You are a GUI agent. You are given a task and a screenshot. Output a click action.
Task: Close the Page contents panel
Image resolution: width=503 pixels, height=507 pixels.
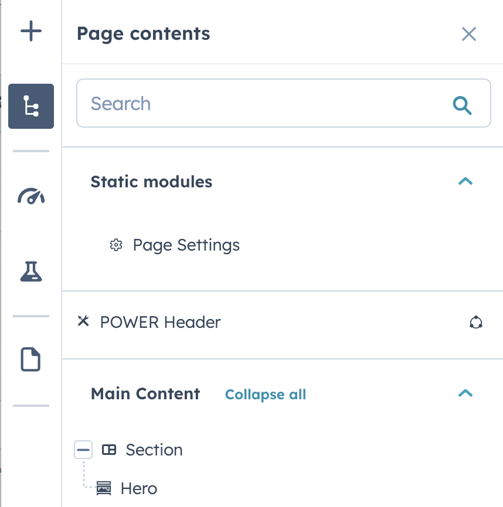pyautogui.click(x=468, y=35)
